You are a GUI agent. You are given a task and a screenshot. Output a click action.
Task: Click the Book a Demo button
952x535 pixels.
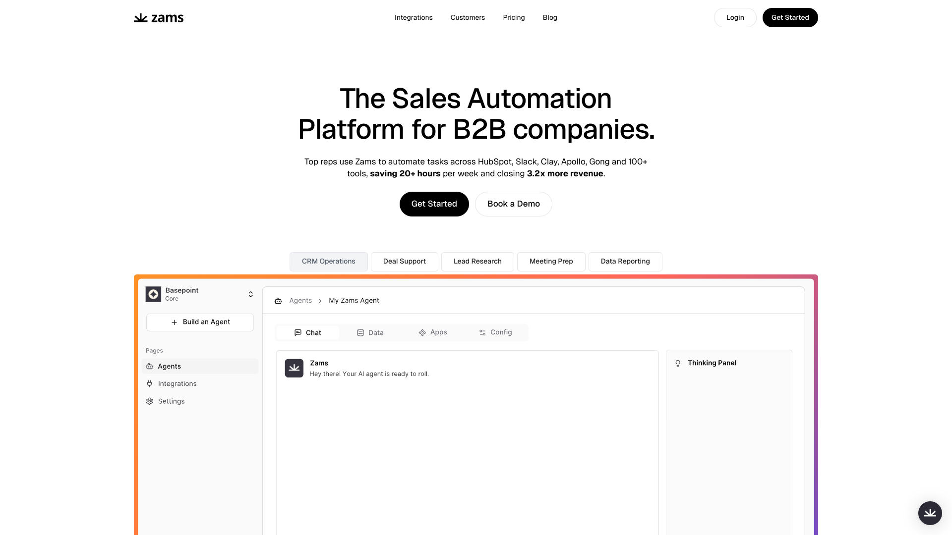(513, 204)
